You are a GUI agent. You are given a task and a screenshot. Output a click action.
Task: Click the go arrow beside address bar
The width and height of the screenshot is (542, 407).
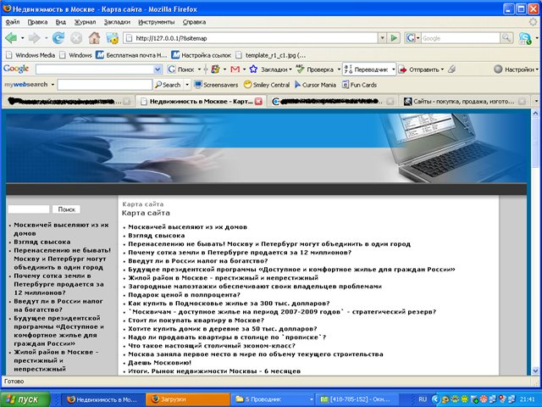click(394, 38)
